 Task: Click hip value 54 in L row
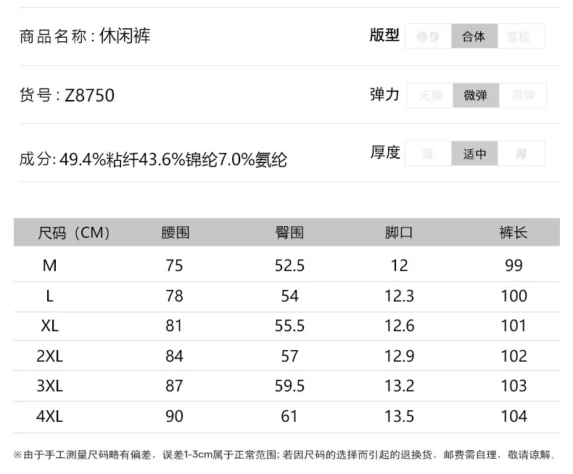[x=290, y=296]
